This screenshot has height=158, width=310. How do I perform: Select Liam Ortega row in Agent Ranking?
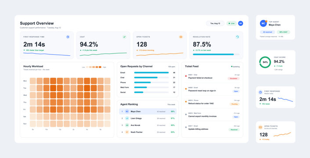(x=148, y=118)
